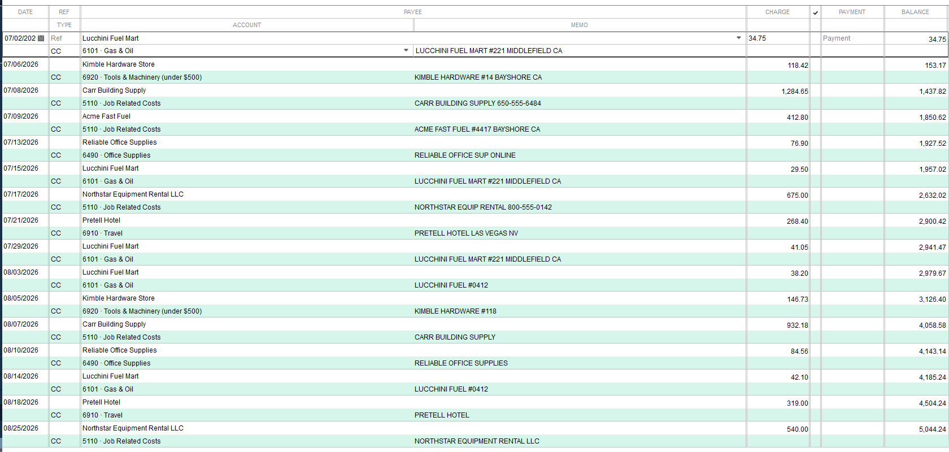The image size is (949, 452).
Task: Click memo RELIABLE OFFICE SUP ONLINE
Action: pyautogui.click(x=465, y=155)
